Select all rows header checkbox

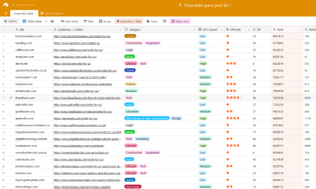pyautogui.click(x=3, y=29)
